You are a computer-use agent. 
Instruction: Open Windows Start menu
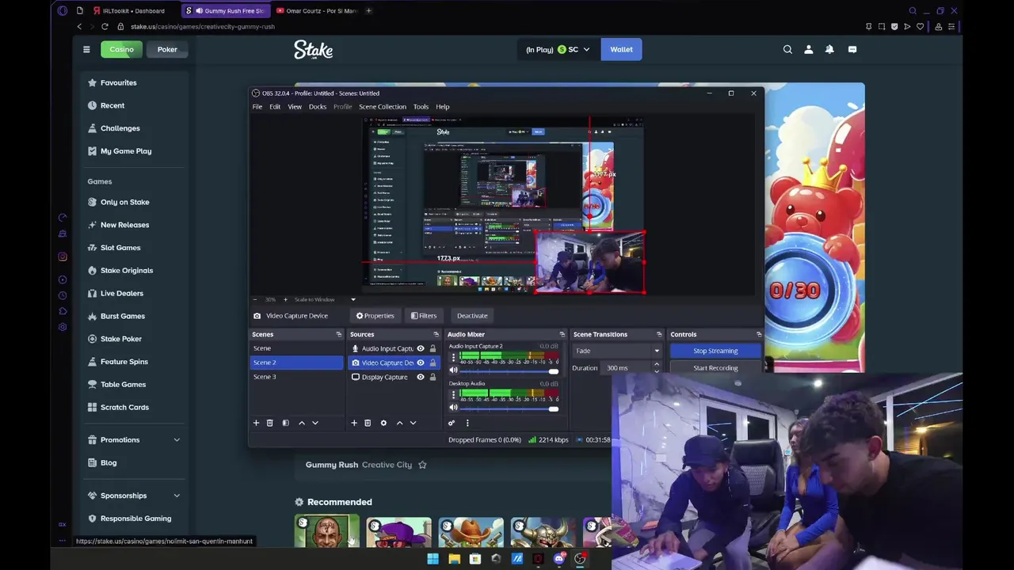[x=433, y=559]
